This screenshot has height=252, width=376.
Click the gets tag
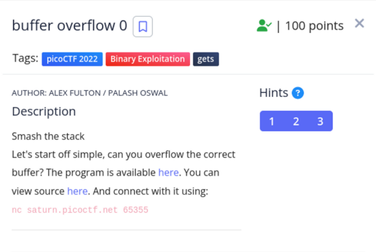pyautogui.click(x=205, y=59)
